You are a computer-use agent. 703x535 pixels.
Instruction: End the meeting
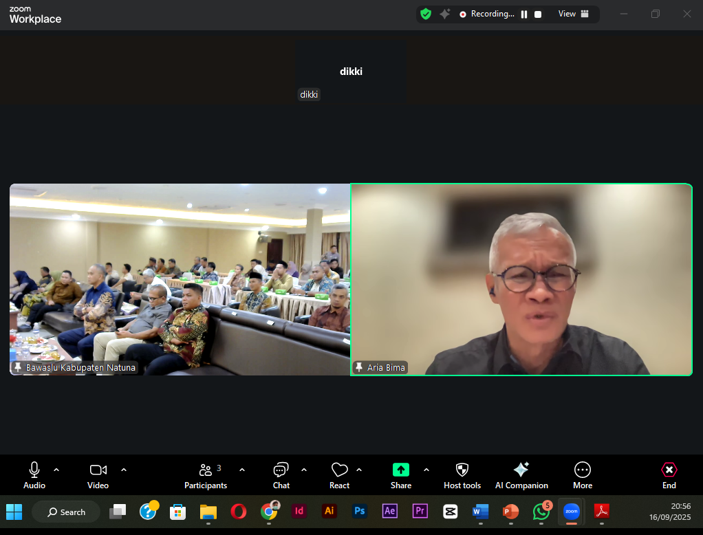tap(669, 474)
